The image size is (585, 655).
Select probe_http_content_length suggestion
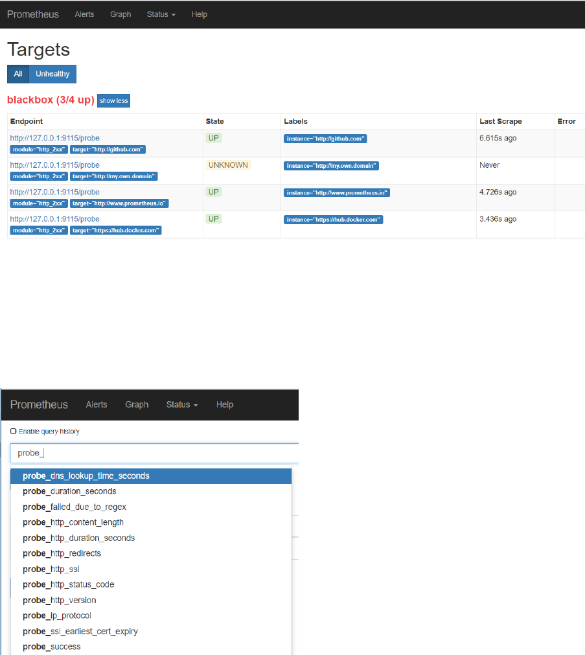pyautogui.click(x=151, y=523)
